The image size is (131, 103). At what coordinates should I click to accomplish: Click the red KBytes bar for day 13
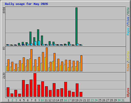pos(54,90)
